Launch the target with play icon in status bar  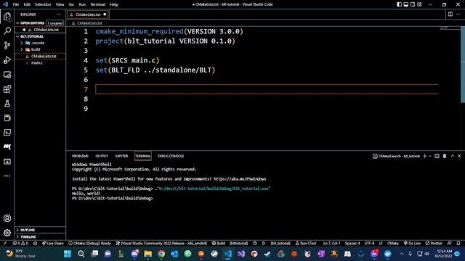263,244
